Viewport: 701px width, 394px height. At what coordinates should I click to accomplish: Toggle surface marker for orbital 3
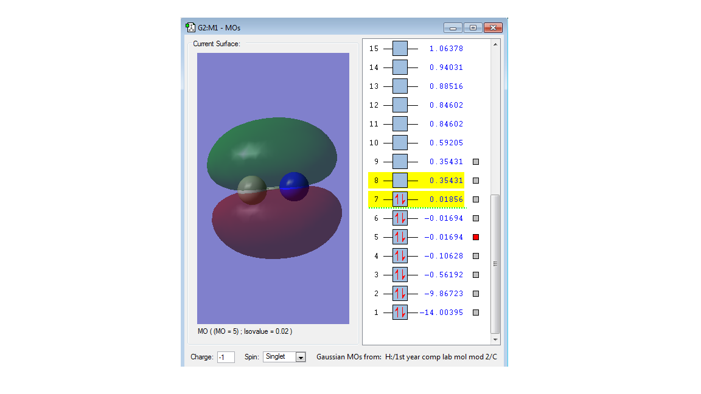476,275
